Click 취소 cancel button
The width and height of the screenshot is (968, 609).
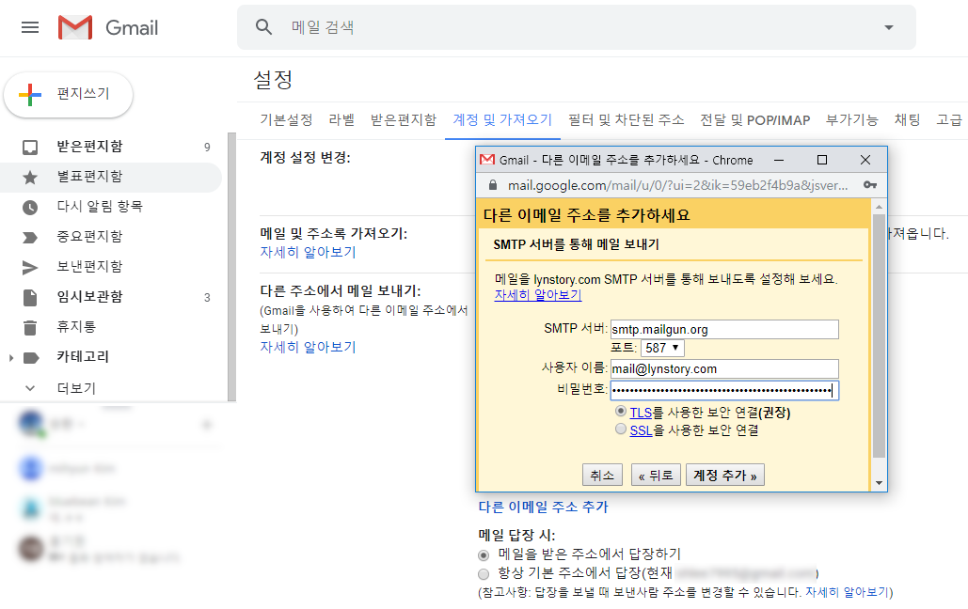[602, 476]
